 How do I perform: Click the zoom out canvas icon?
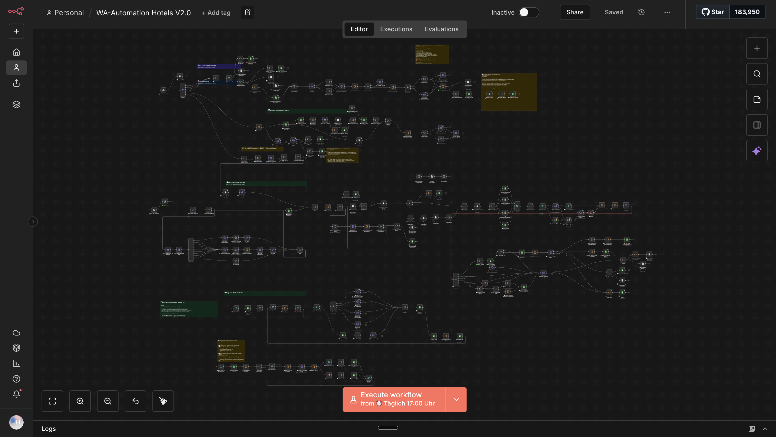108,401
